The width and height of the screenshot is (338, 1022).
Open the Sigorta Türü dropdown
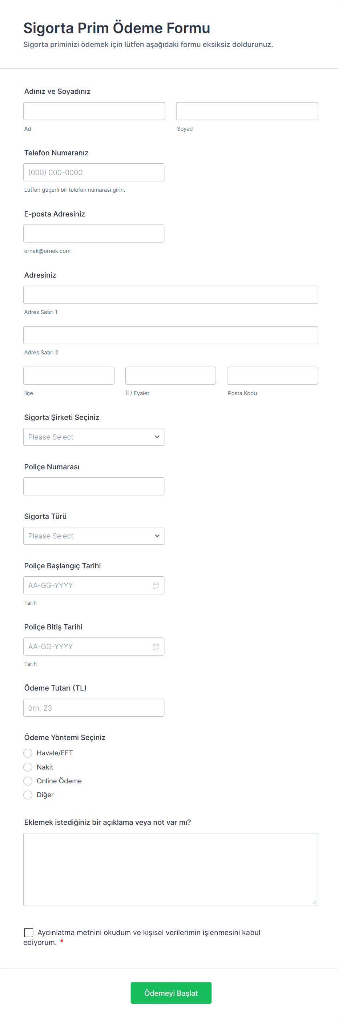point(93,536)
